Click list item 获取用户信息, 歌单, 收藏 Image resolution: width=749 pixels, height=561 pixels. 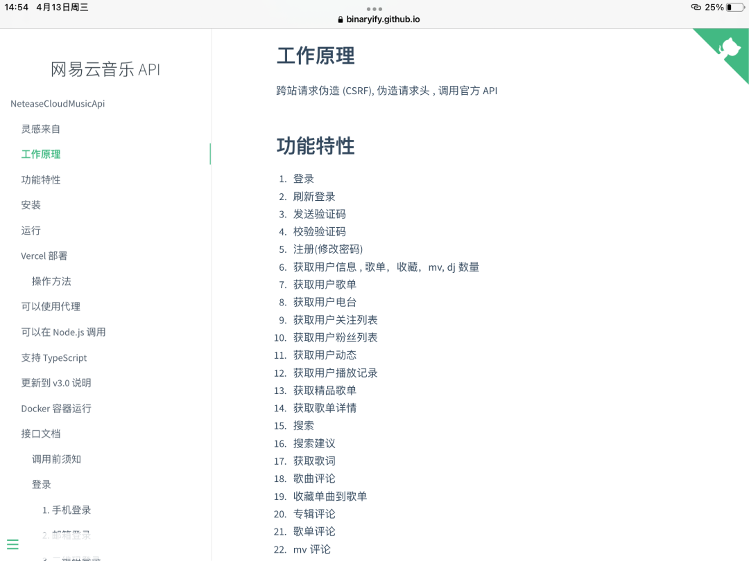(x=386, y=267)
